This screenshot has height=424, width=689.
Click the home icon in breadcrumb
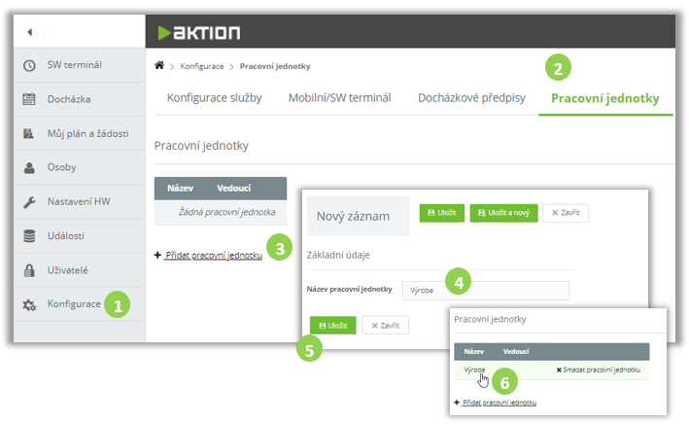159,65
